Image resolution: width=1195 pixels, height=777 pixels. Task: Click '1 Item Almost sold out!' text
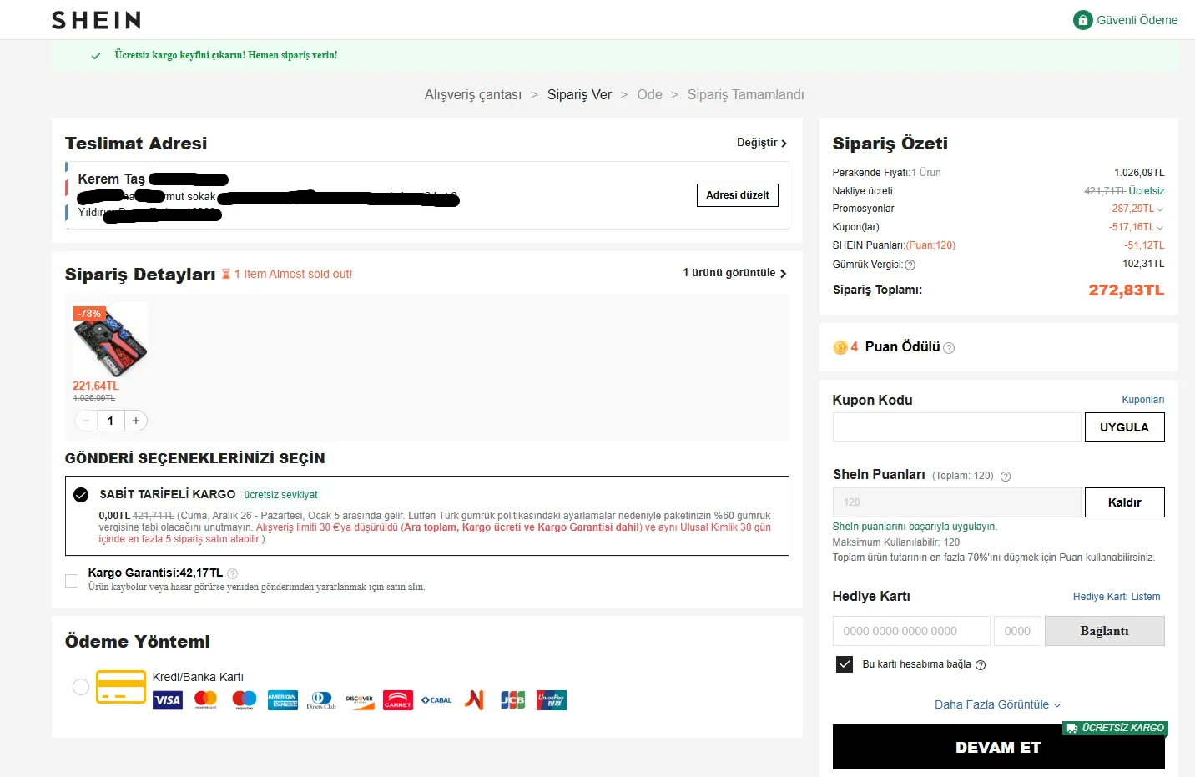pos(293,274)
